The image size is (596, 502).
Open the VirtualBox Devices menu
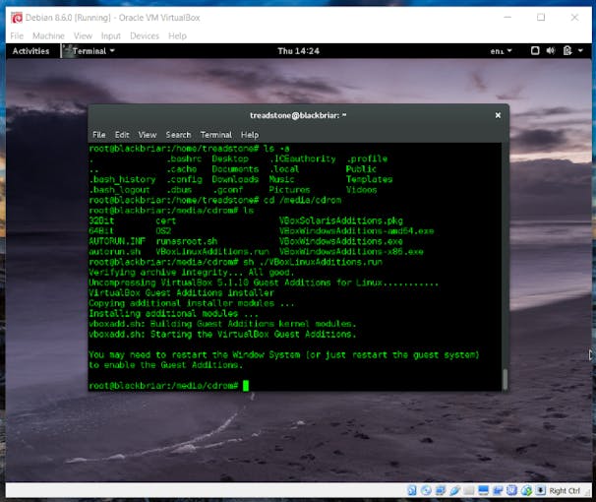pos(145,35)
